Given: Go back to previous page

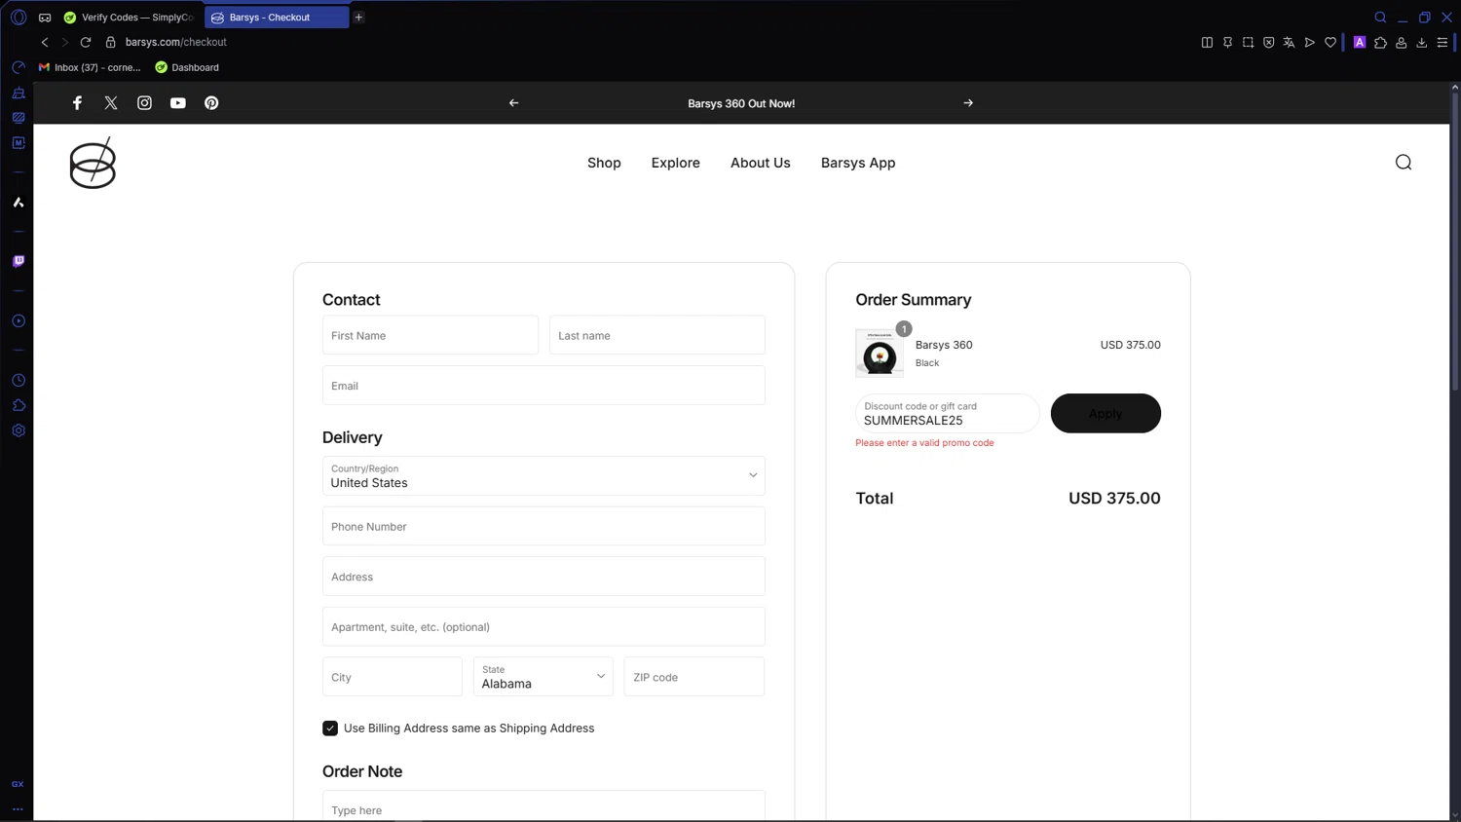Looking at the screenshot, I should 45,42.
